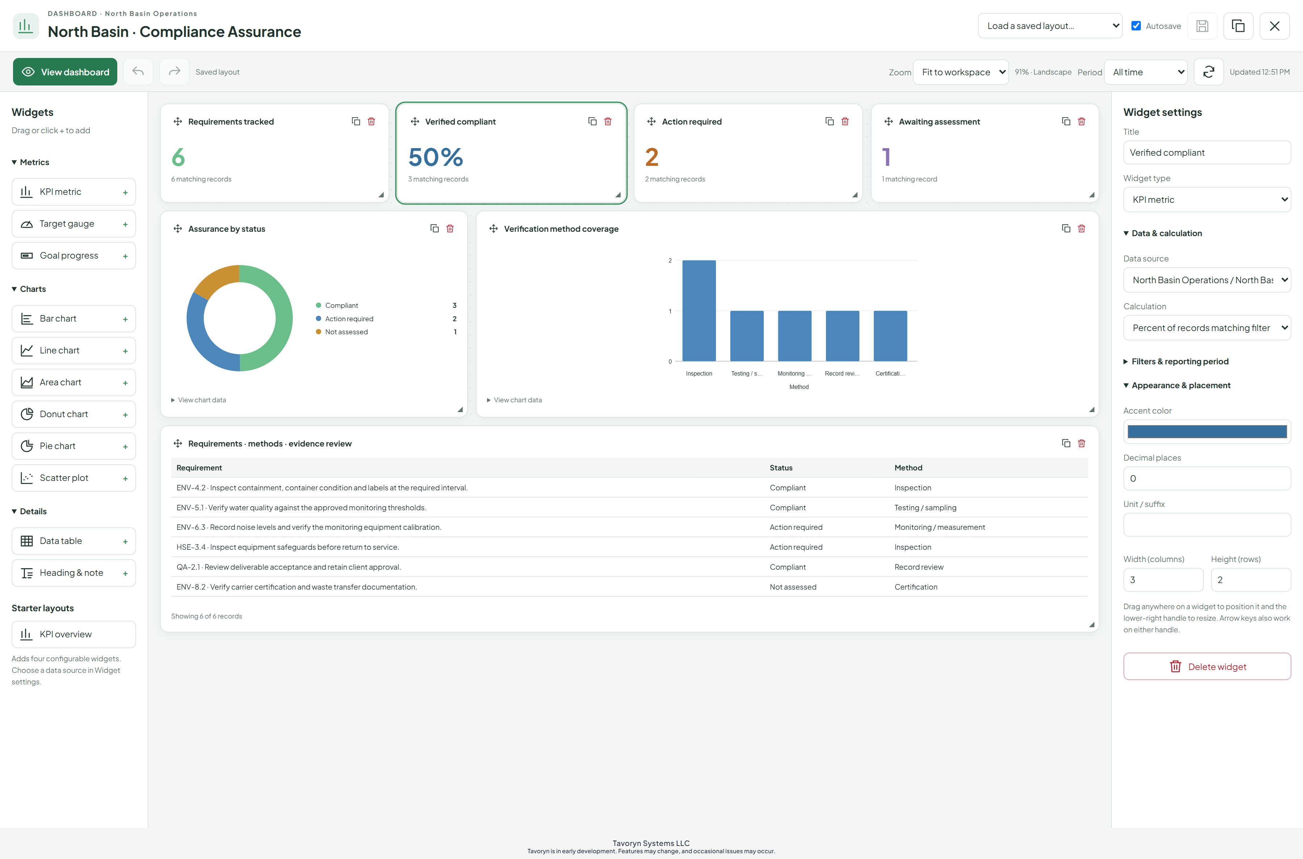Add a Target gauge widget
Viewport: 1303px width, 859px height.
(x=74, y=223)
